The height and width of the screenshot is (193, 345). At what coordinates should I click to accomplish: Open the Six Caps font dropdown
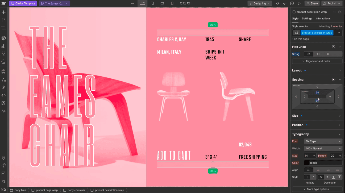tap(323, 141)
